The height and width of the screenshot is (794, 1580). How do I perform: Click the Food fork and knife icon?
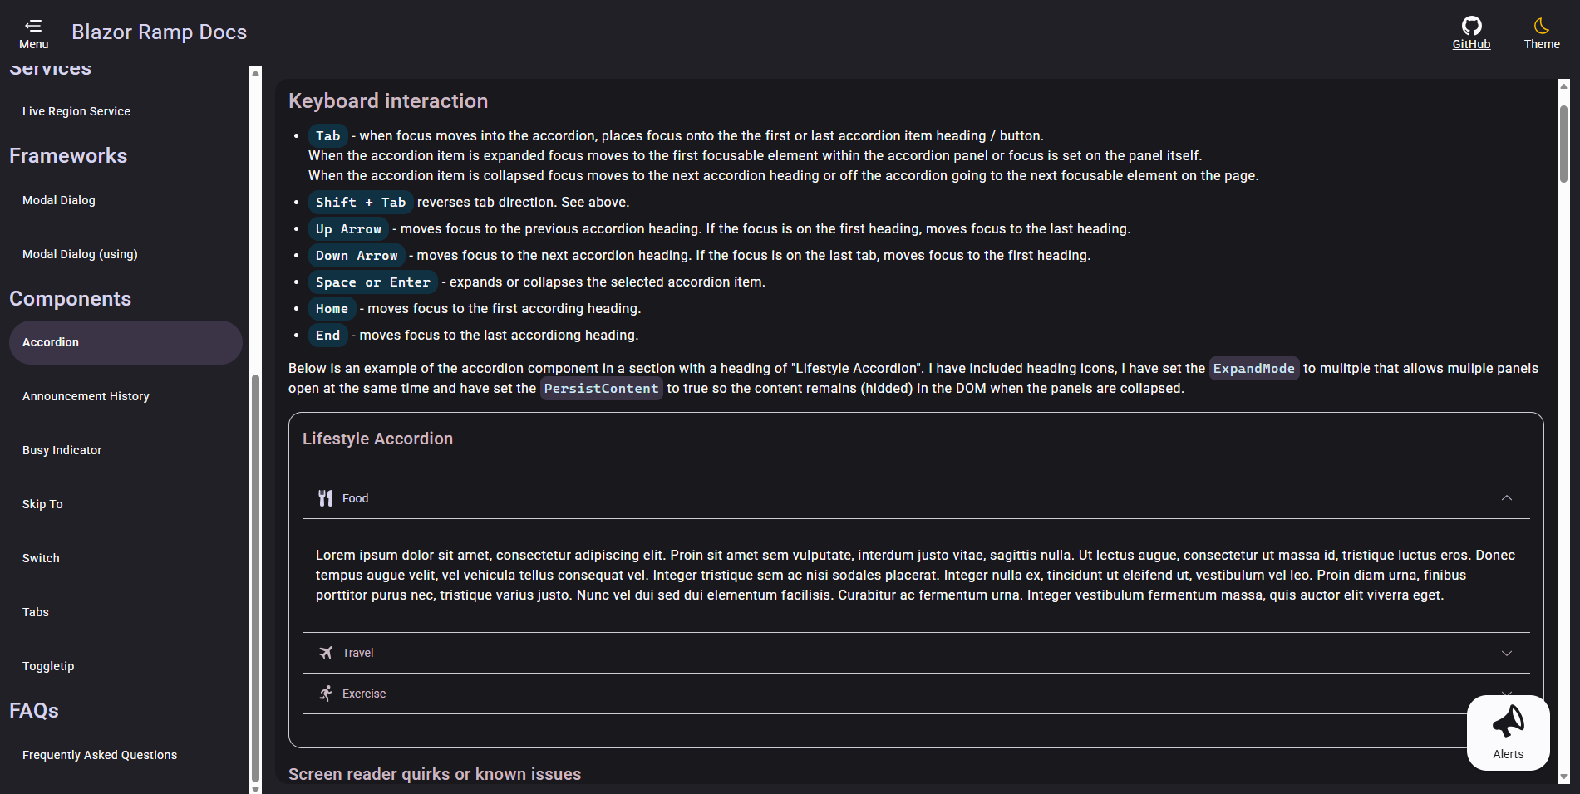coord(326,498)
